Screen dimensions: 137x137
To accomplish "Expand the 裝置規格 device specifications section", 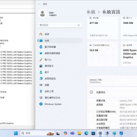I will point(112,92).
